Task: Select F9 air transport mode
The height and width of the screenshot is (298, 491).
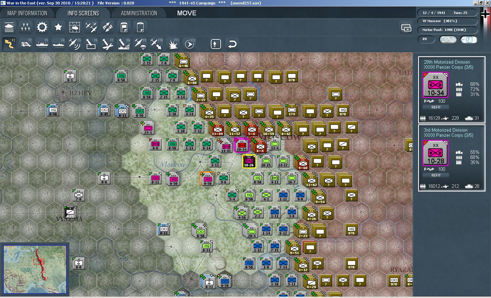Action: (140, 44)
